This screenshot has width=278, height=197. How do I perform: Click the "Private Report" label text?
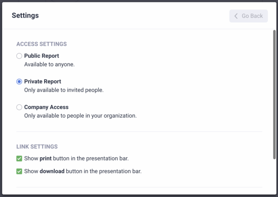coord(42,81)
